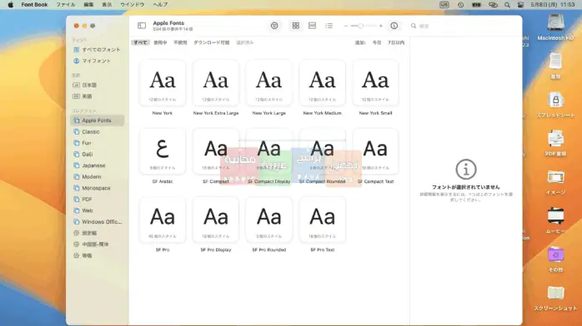Open the ヘルプ menu

coord(160,5)
